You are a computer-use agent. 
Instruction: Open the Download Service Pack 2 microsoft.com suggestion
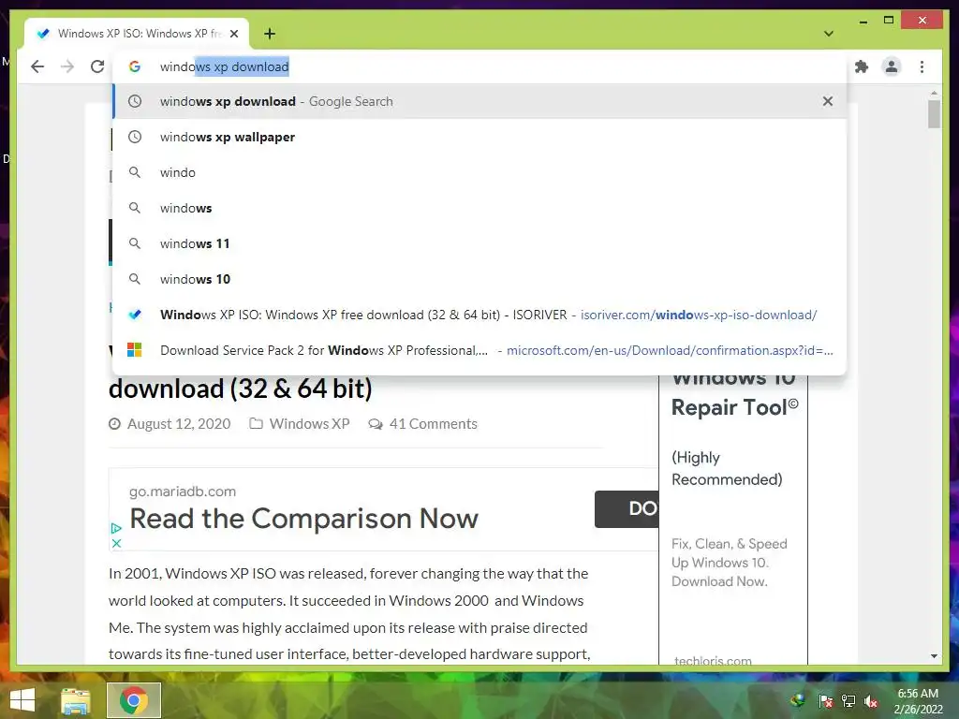pyautogui.click(x=479, y=350)
